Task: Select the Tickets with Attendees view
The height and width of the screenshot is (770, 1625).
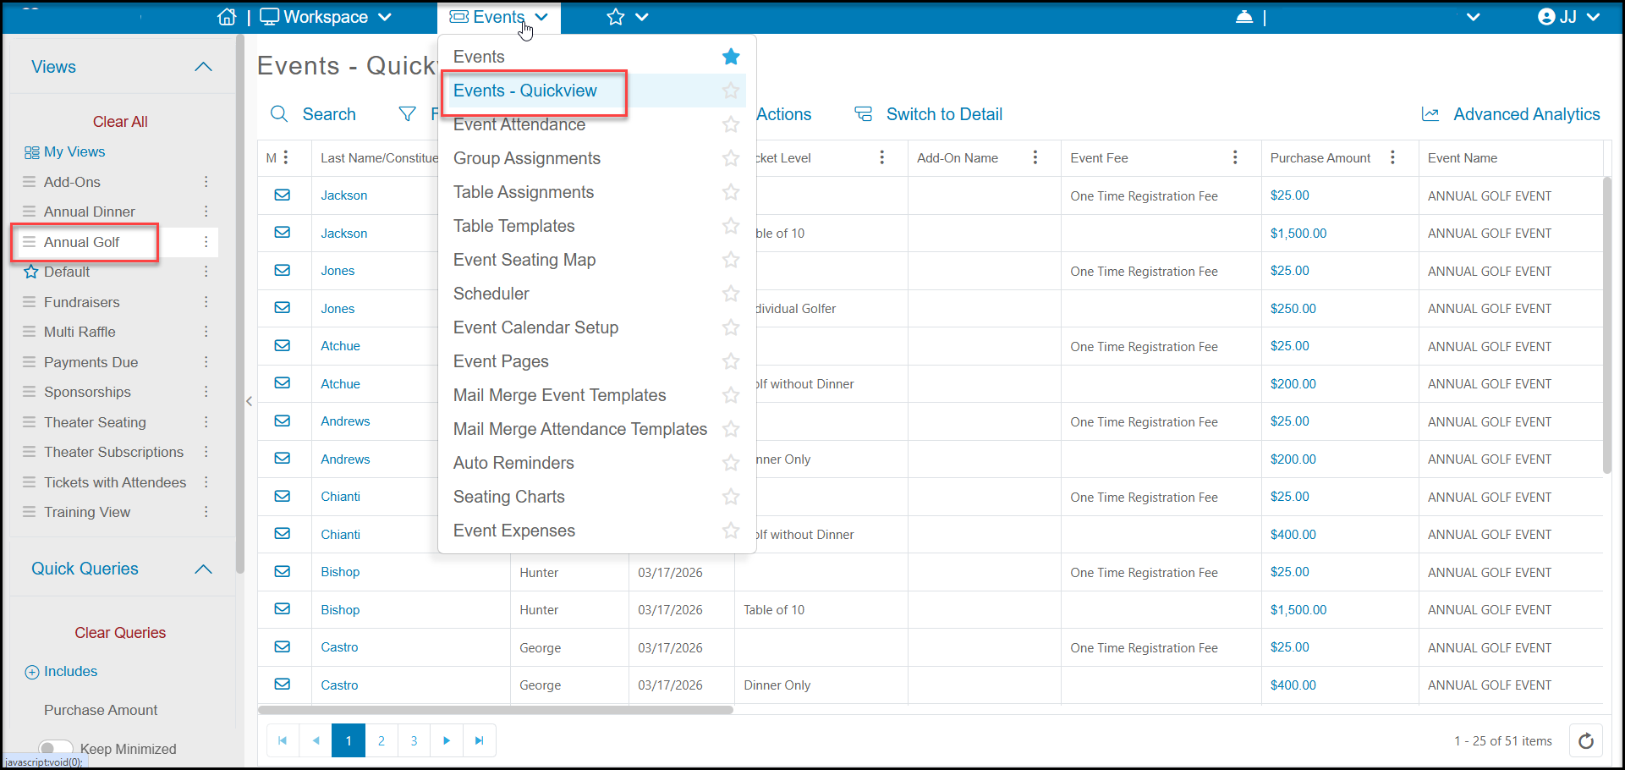Action: (115, 482)
